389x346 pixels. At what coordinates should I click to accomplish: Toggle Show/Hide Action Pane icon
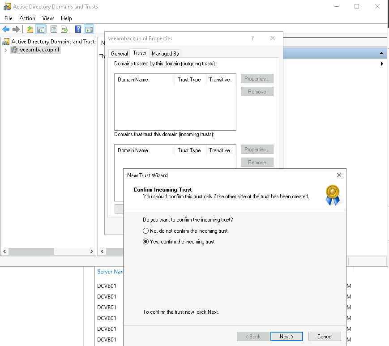pyautogui.click(x=89, y=30)
